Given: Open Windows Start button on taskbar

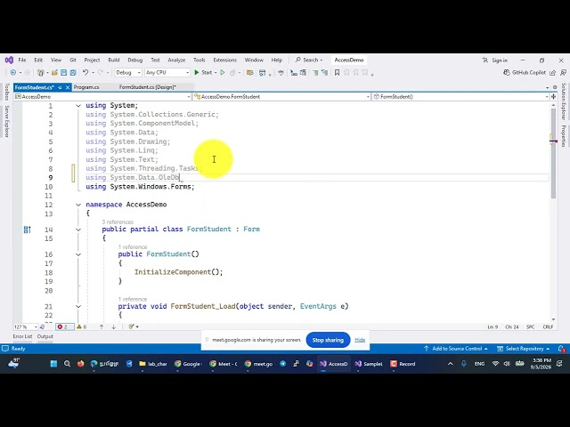Looking at the screenshot, I should point(53,364).
